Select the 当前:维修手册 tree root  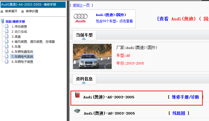click(15, 22)
